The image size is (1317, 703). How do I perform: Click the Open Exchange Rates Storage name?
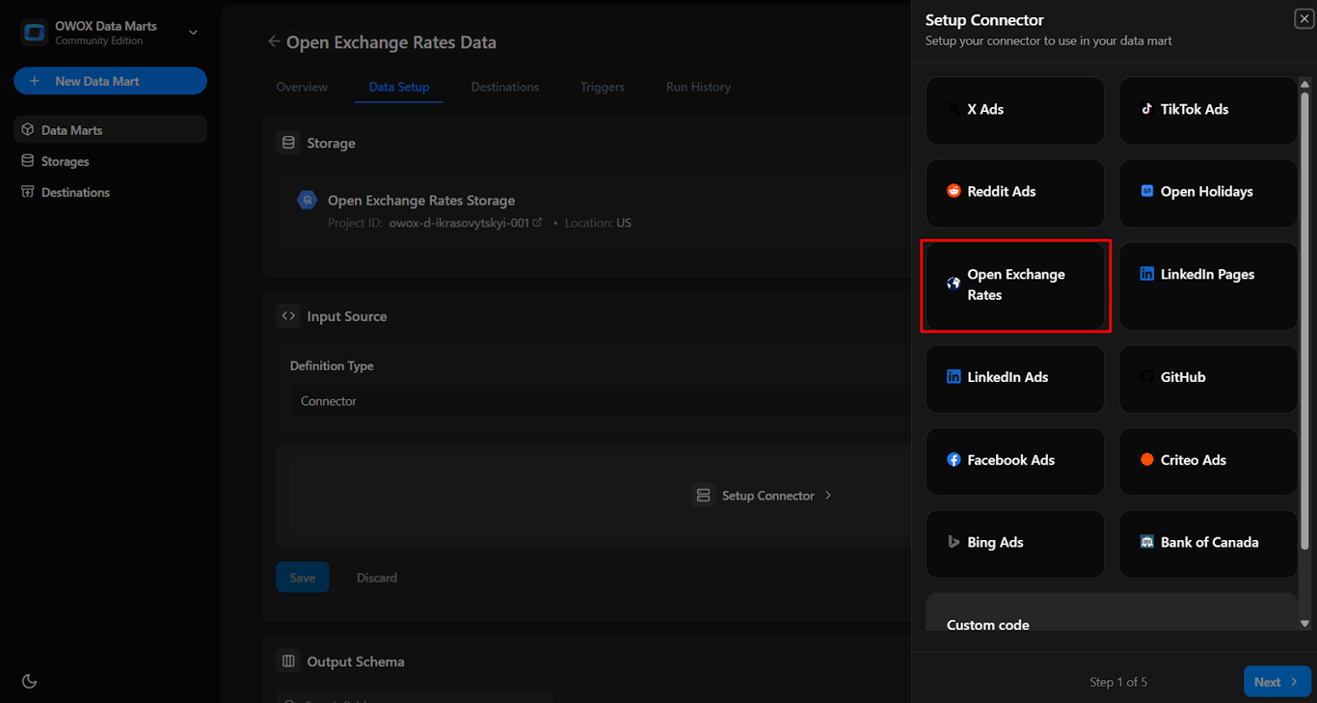[421, 201]
